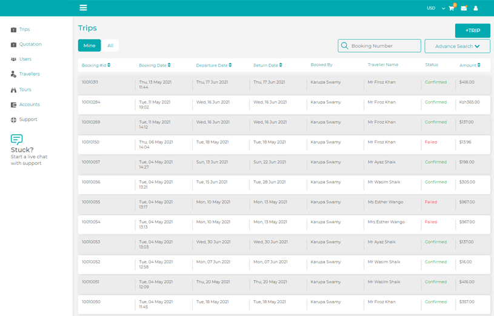Image resolution: width=494 pixels, height=316 pixels.
Task: Click the live chat bubble icon
Action: point(17,139)
